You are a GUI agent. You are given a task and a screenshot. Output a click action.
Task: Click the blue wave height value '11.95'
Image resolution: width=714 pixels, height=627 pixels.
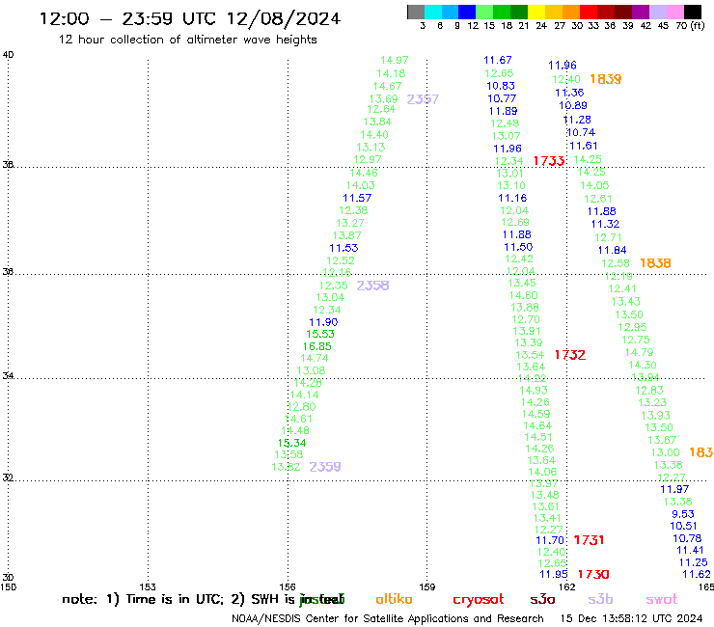coord(554,574)
